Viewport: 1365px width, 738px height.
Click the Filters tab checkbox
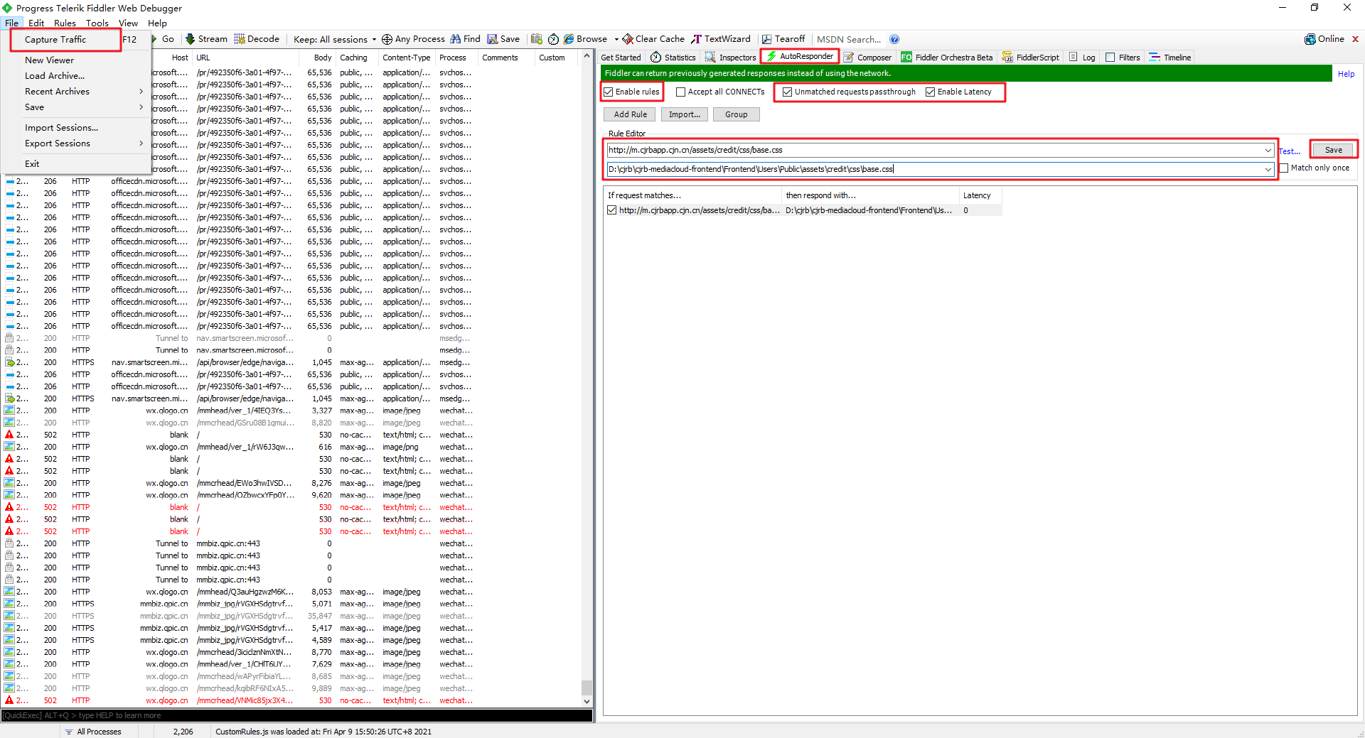pos(1110,58)
